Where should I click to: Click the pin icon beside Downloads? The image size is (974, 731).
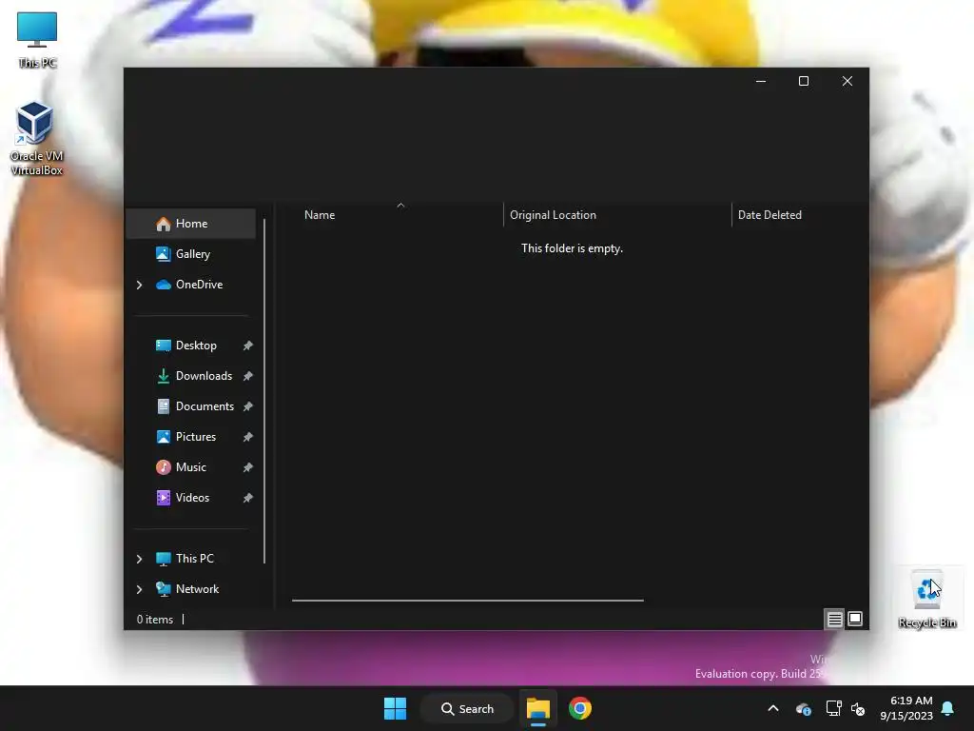point(248,376)
